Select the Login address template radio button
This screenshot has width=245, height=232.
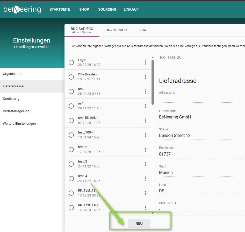[x=71, y=62]
